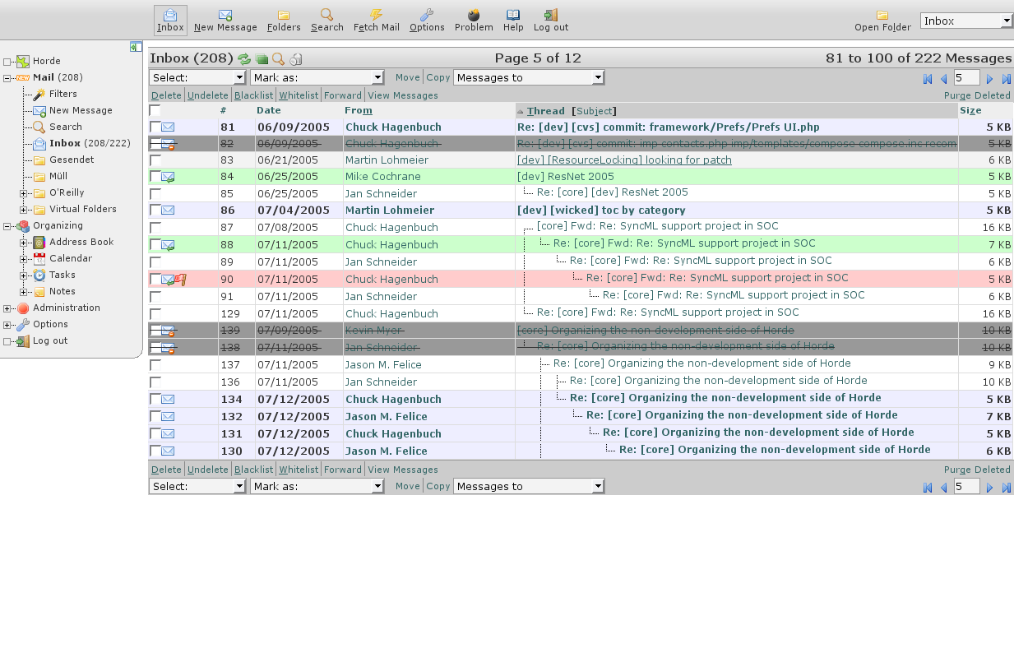Tick the select-all checkbox in header row

(x=155, y=110)
